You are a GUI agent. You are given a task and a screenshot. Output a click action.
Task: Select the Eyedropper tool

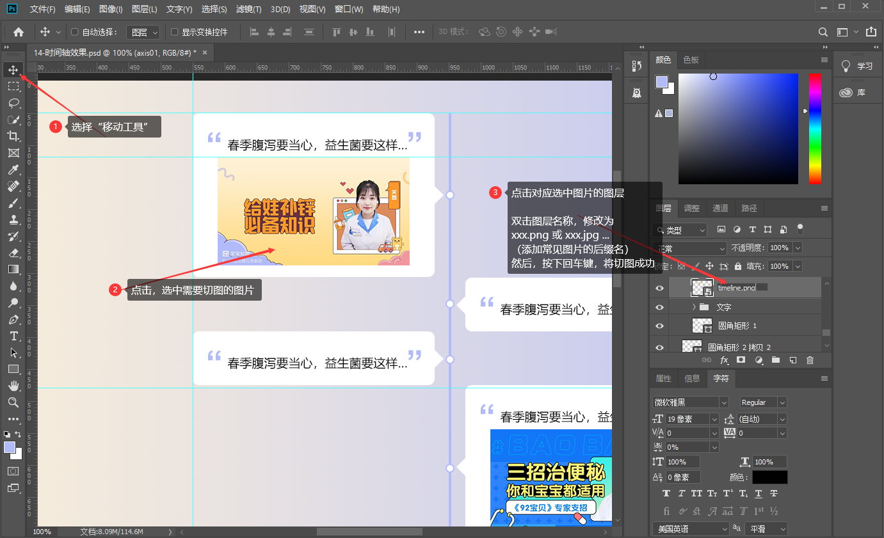click(13, 170)
